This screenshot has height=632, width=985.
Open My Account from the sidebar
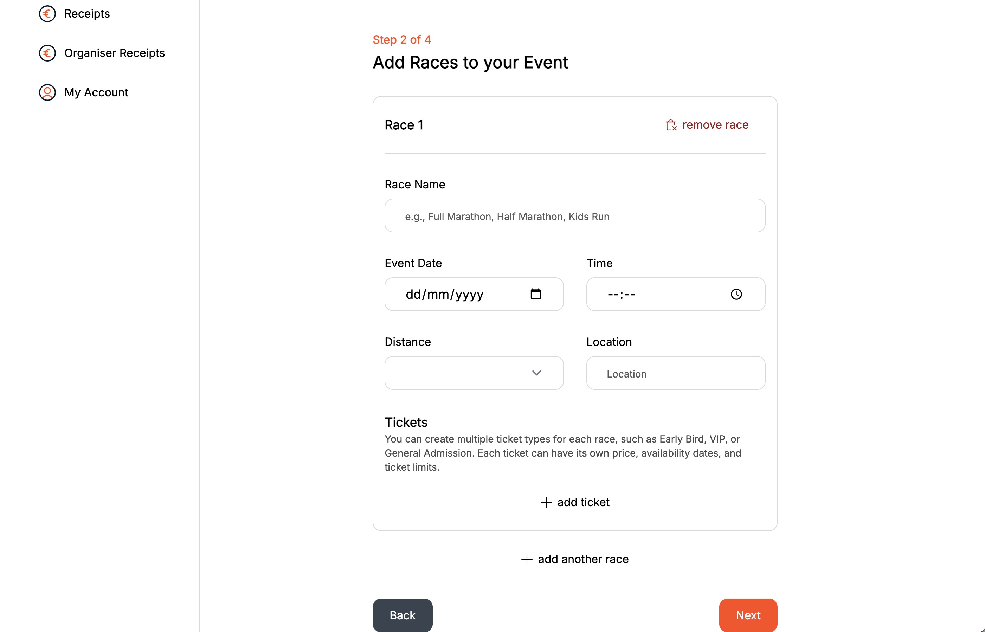[96, 92]
